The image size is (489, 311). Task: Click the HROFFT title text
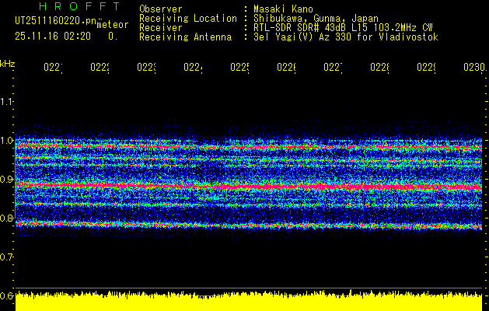point(79,6)
